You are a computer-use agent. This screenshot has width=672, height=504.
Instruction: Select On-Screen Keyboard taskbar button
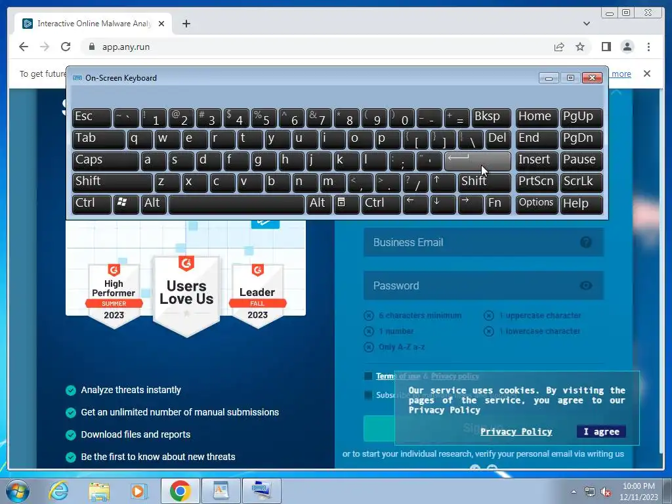pos(262,491)
